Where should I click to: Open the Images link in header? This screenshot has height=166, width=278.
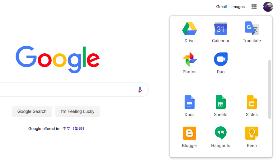coord(238,7)
